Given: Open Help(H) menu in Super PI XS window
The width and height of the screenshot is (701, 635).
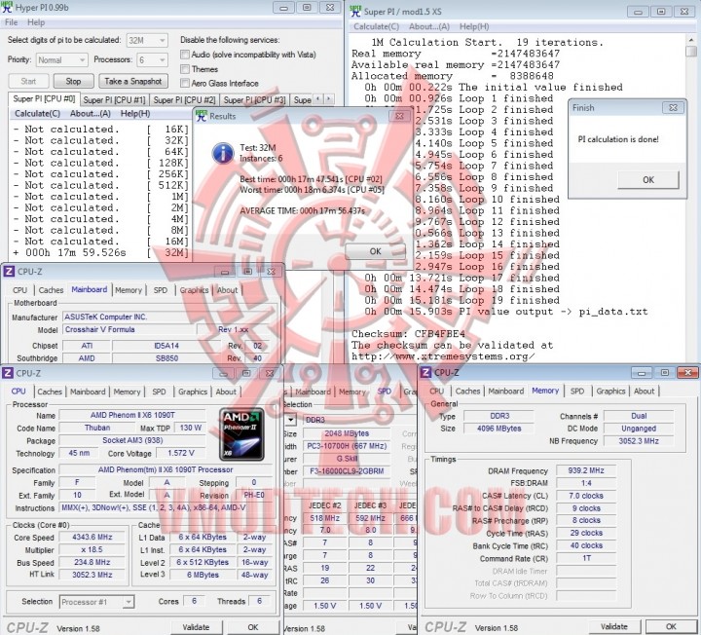Looking at the screenshot, I should [x=474, y=26].
